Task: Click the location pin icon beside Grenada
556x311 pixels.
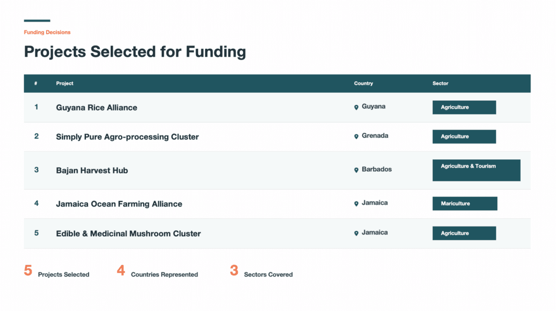Action: (356, 137)
